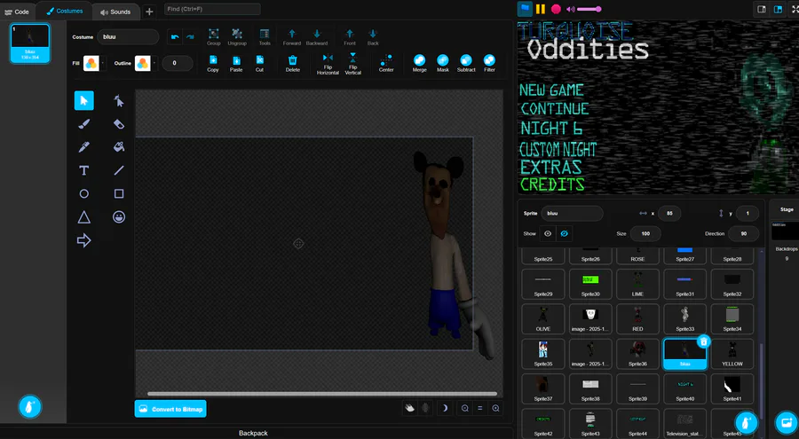Open the Tools toolbar item
The image size is (799, 439).
click(x=265, y=36)
